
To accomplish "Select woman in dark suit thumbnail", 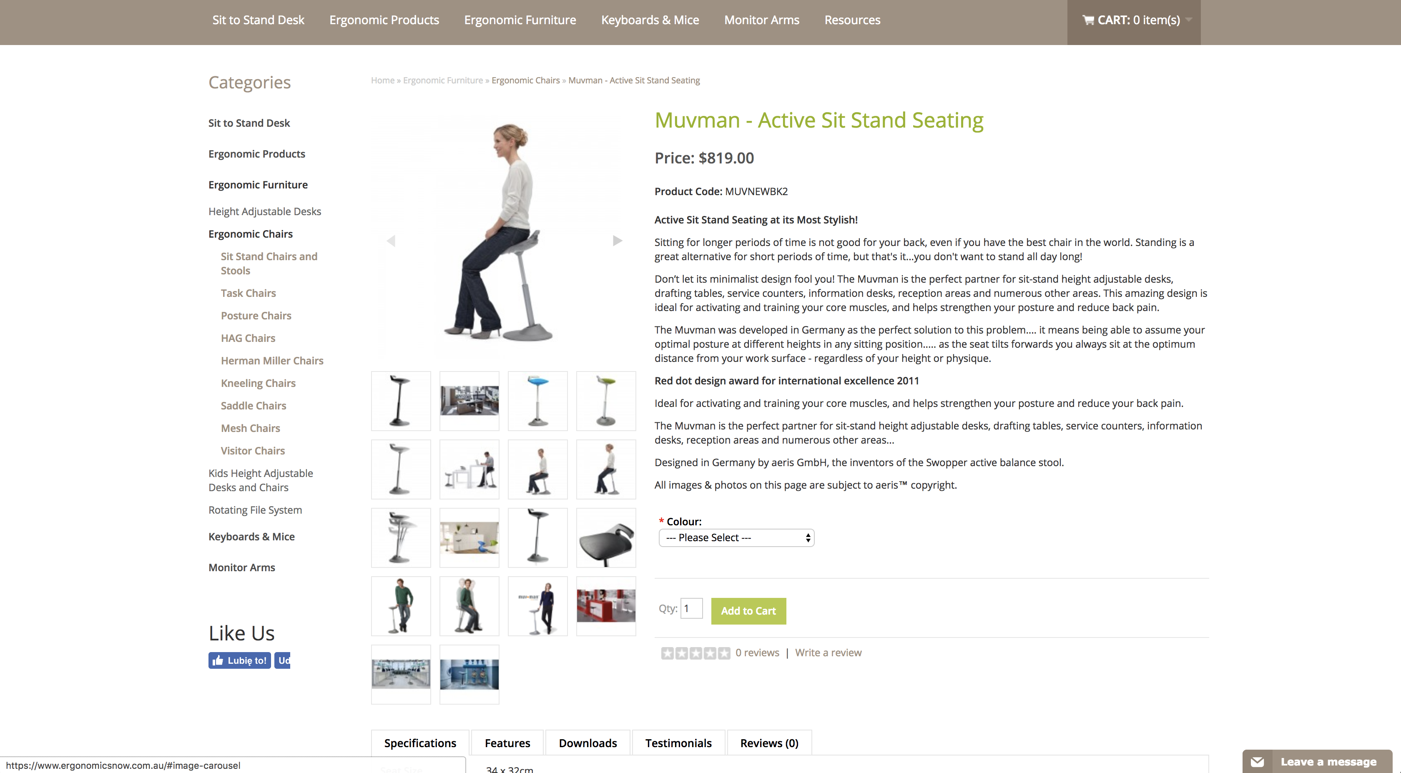I will click(x=538, y=606).
